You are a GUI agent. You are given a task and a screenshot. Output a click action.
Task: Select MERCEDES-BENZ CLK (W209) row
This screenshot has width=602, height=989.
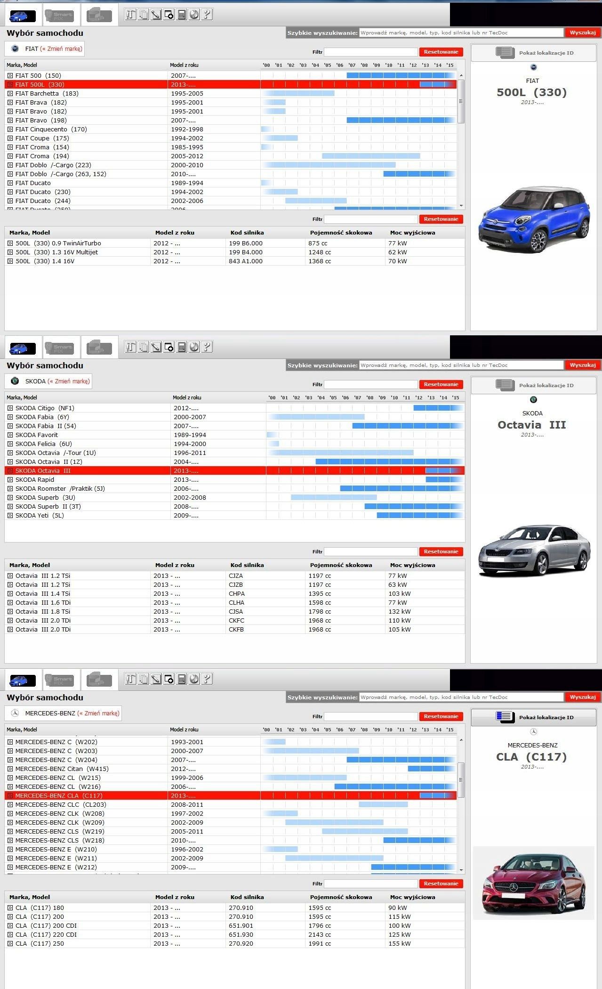[x=231, y=822]
